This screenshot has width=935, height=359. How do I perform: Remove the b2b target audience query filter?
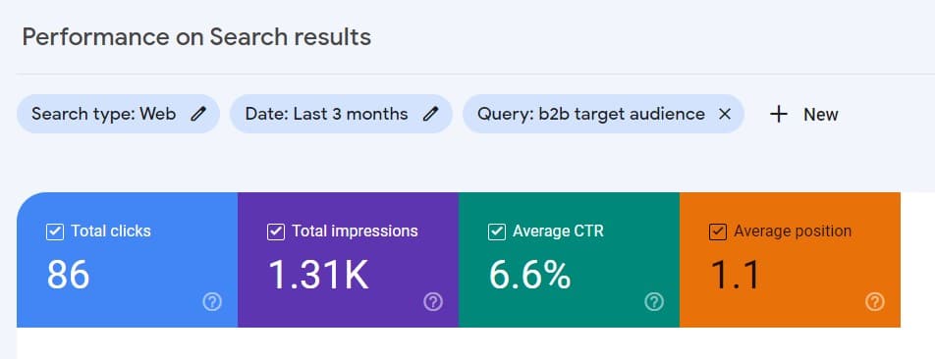[725, 114]
